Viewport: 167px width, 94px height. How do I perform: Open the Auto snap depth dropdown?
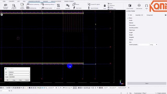[x=106, y=88]
